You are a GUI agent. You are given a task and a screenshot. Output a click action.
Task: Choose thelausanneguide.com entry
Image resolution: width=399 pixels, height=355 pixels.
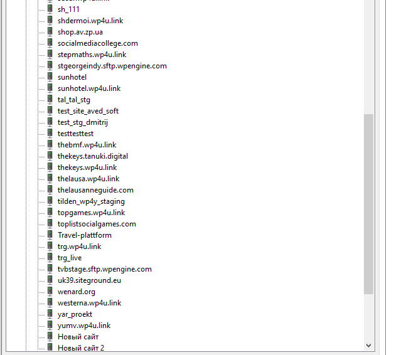click(95, 190)
